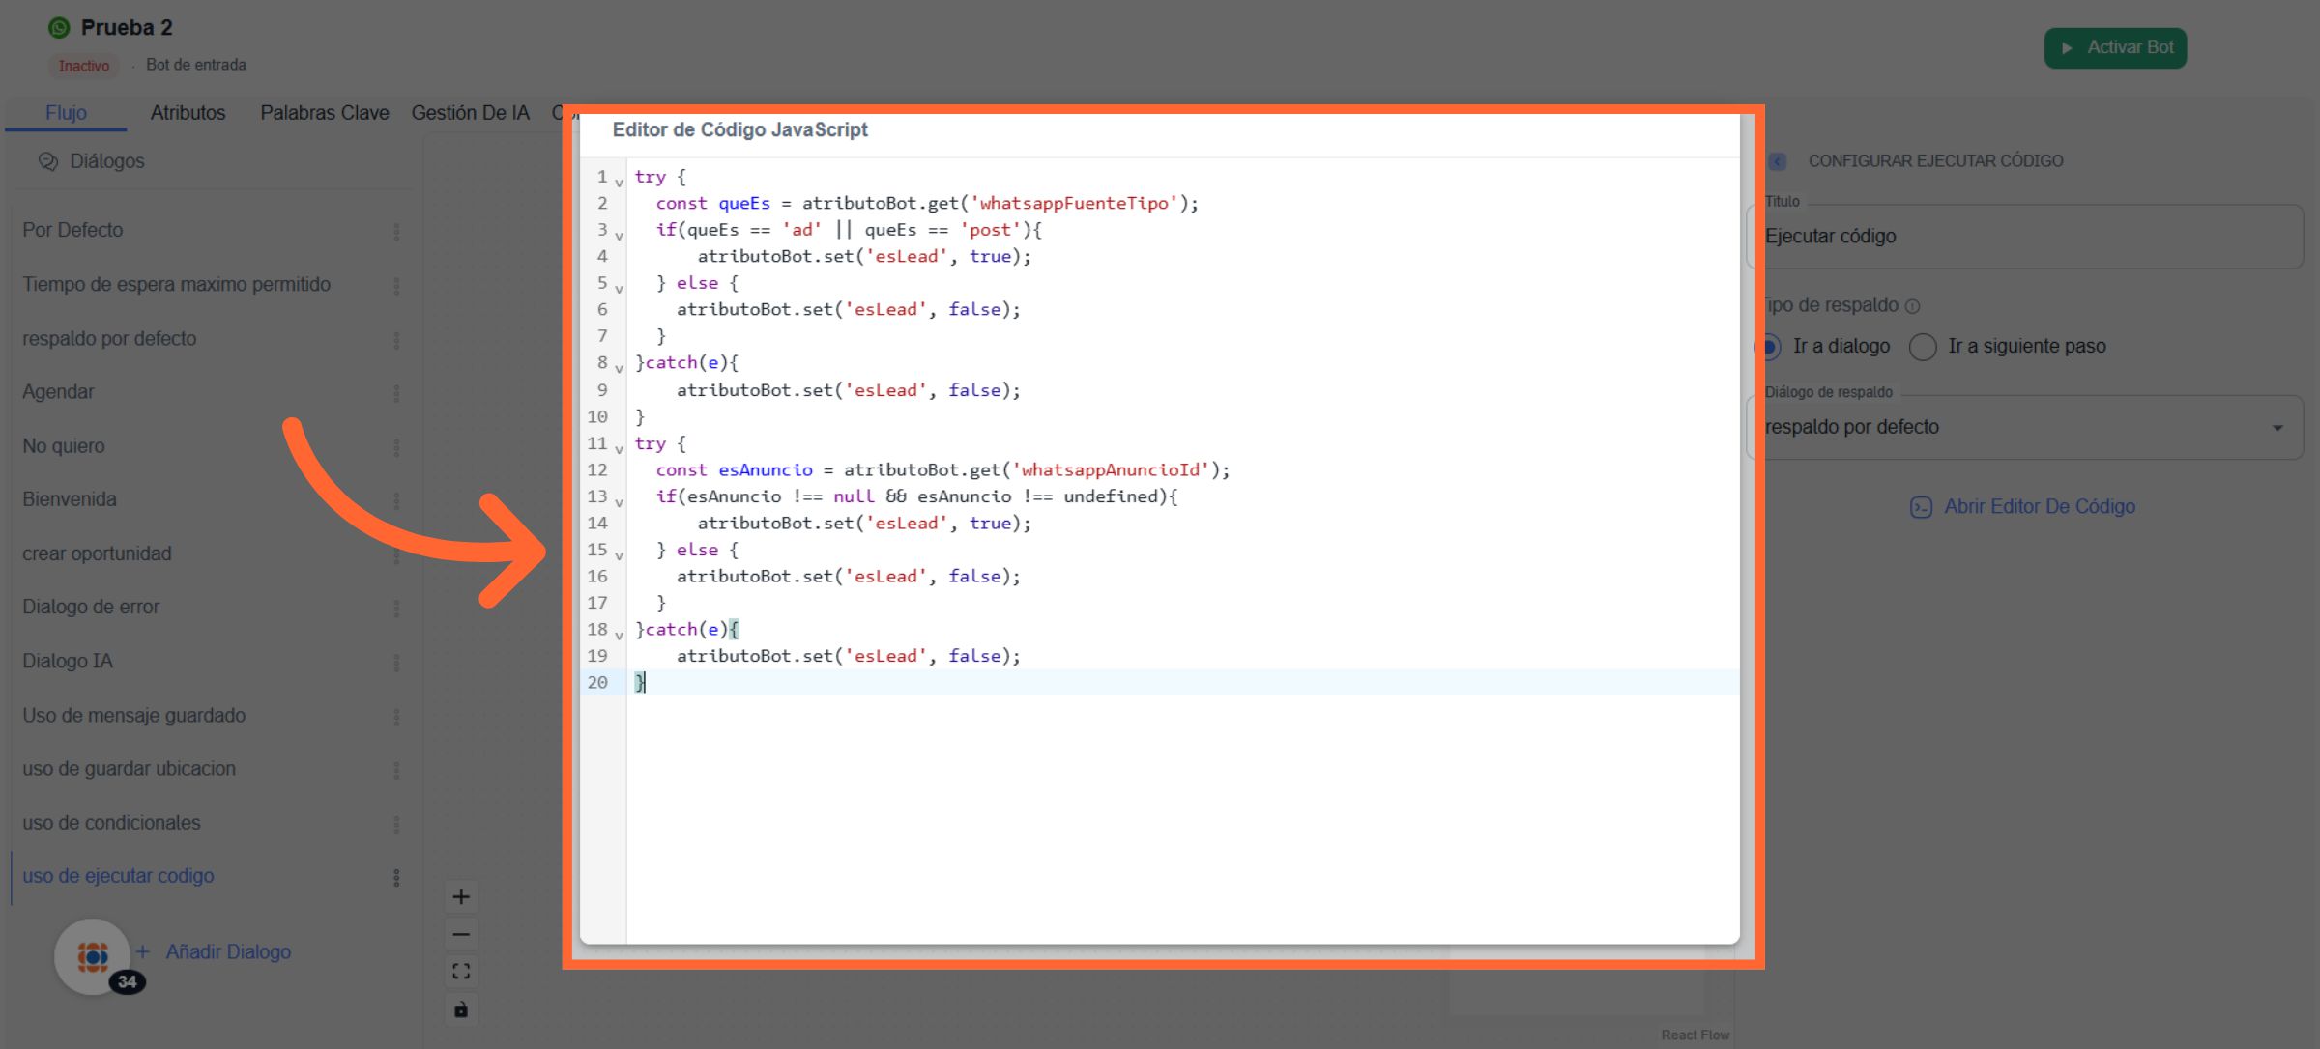Click the info icon next to Tipo de respaldo
Image resolution: width=2320 pixels, height=1049 pixels.
1912,306
